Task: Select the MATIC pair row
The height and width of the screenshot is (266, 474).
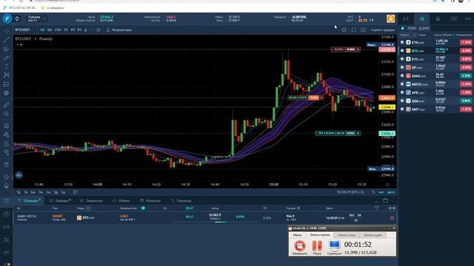Action: tap(435, 84)
